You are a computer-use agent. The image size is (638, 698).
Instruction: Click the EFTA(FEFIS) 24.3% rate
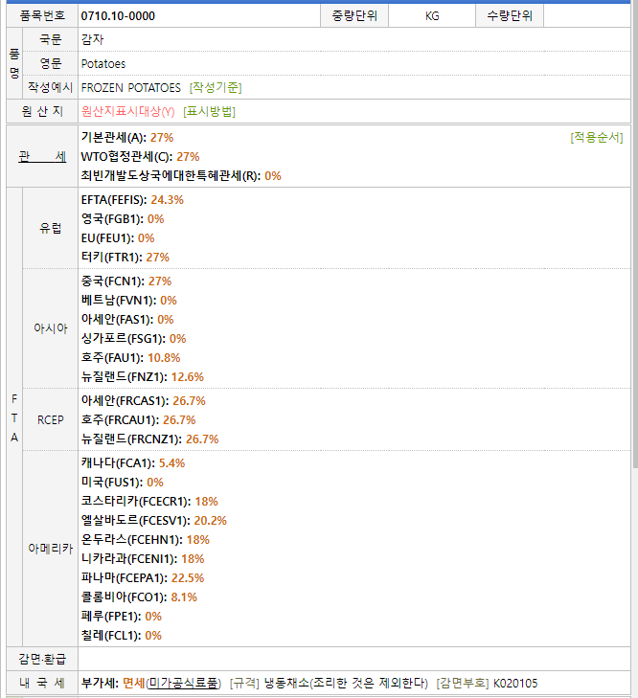tap(132, 200)
